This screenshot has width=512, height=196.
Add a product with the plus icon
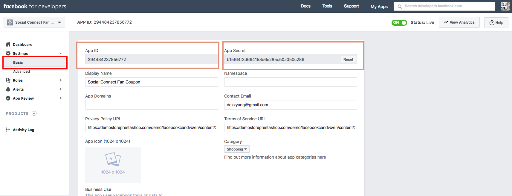(x=34, y=113)
